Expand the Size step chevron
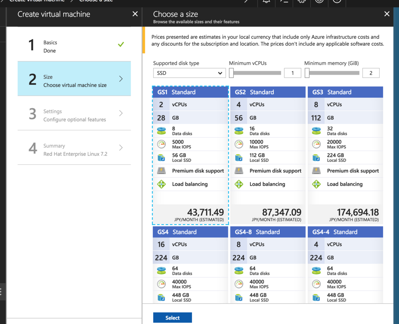Image resolution: width=399 pixels, height=324 pixels. 121,79
